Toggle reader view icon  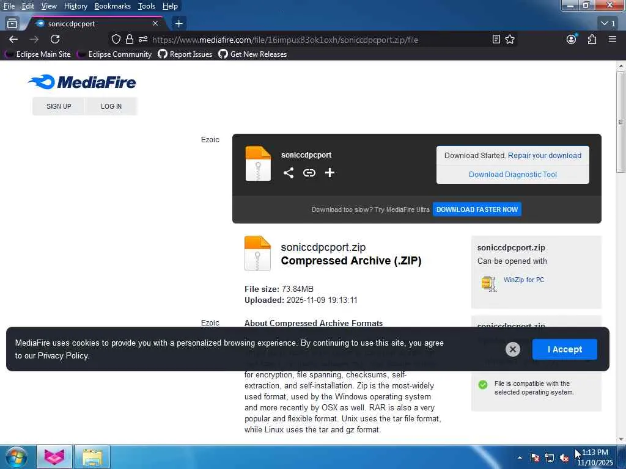pyautogui.click(x=496, y=39)
